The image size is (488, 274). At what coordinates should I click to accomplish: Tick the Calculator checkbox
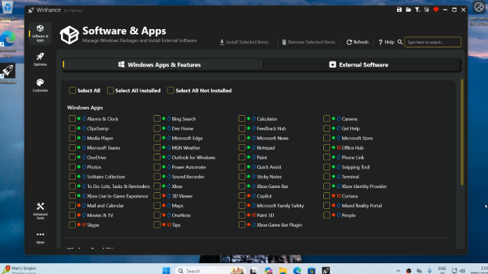click(242, 118)
